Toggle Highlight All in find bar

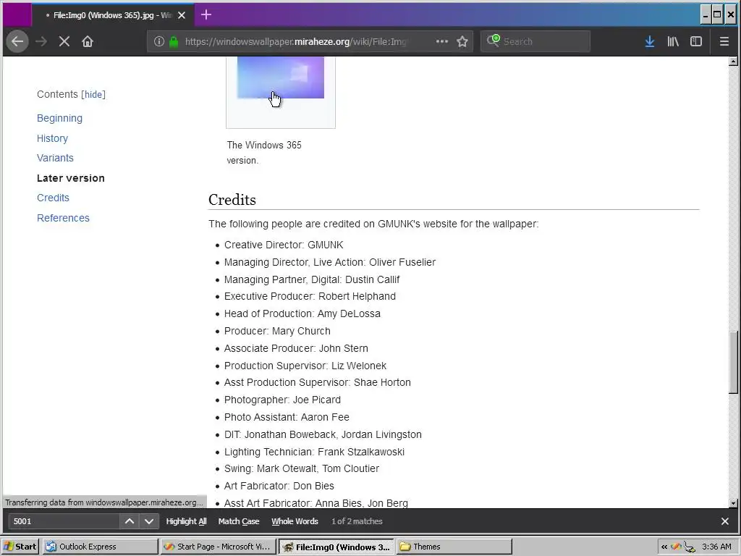coord(186,521)
